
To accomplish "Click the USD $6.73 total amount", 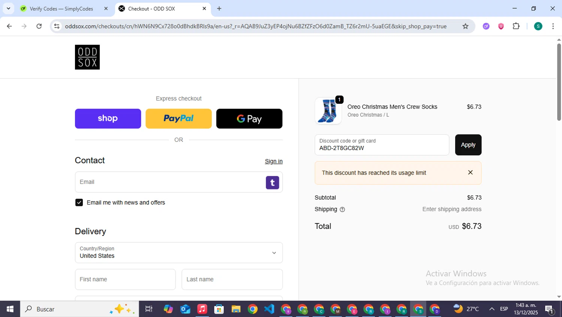I will (465, 226).
